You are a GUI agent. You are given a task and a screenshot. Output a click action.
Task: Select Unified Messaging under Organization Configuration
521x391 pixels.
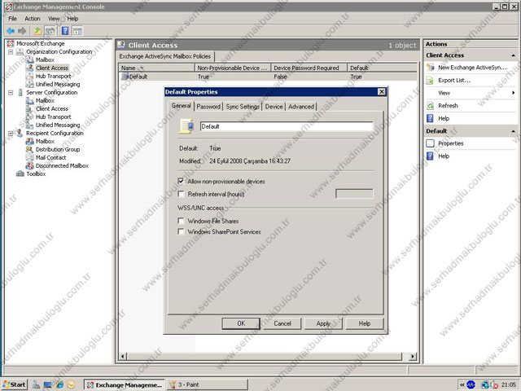coord(58,84)
